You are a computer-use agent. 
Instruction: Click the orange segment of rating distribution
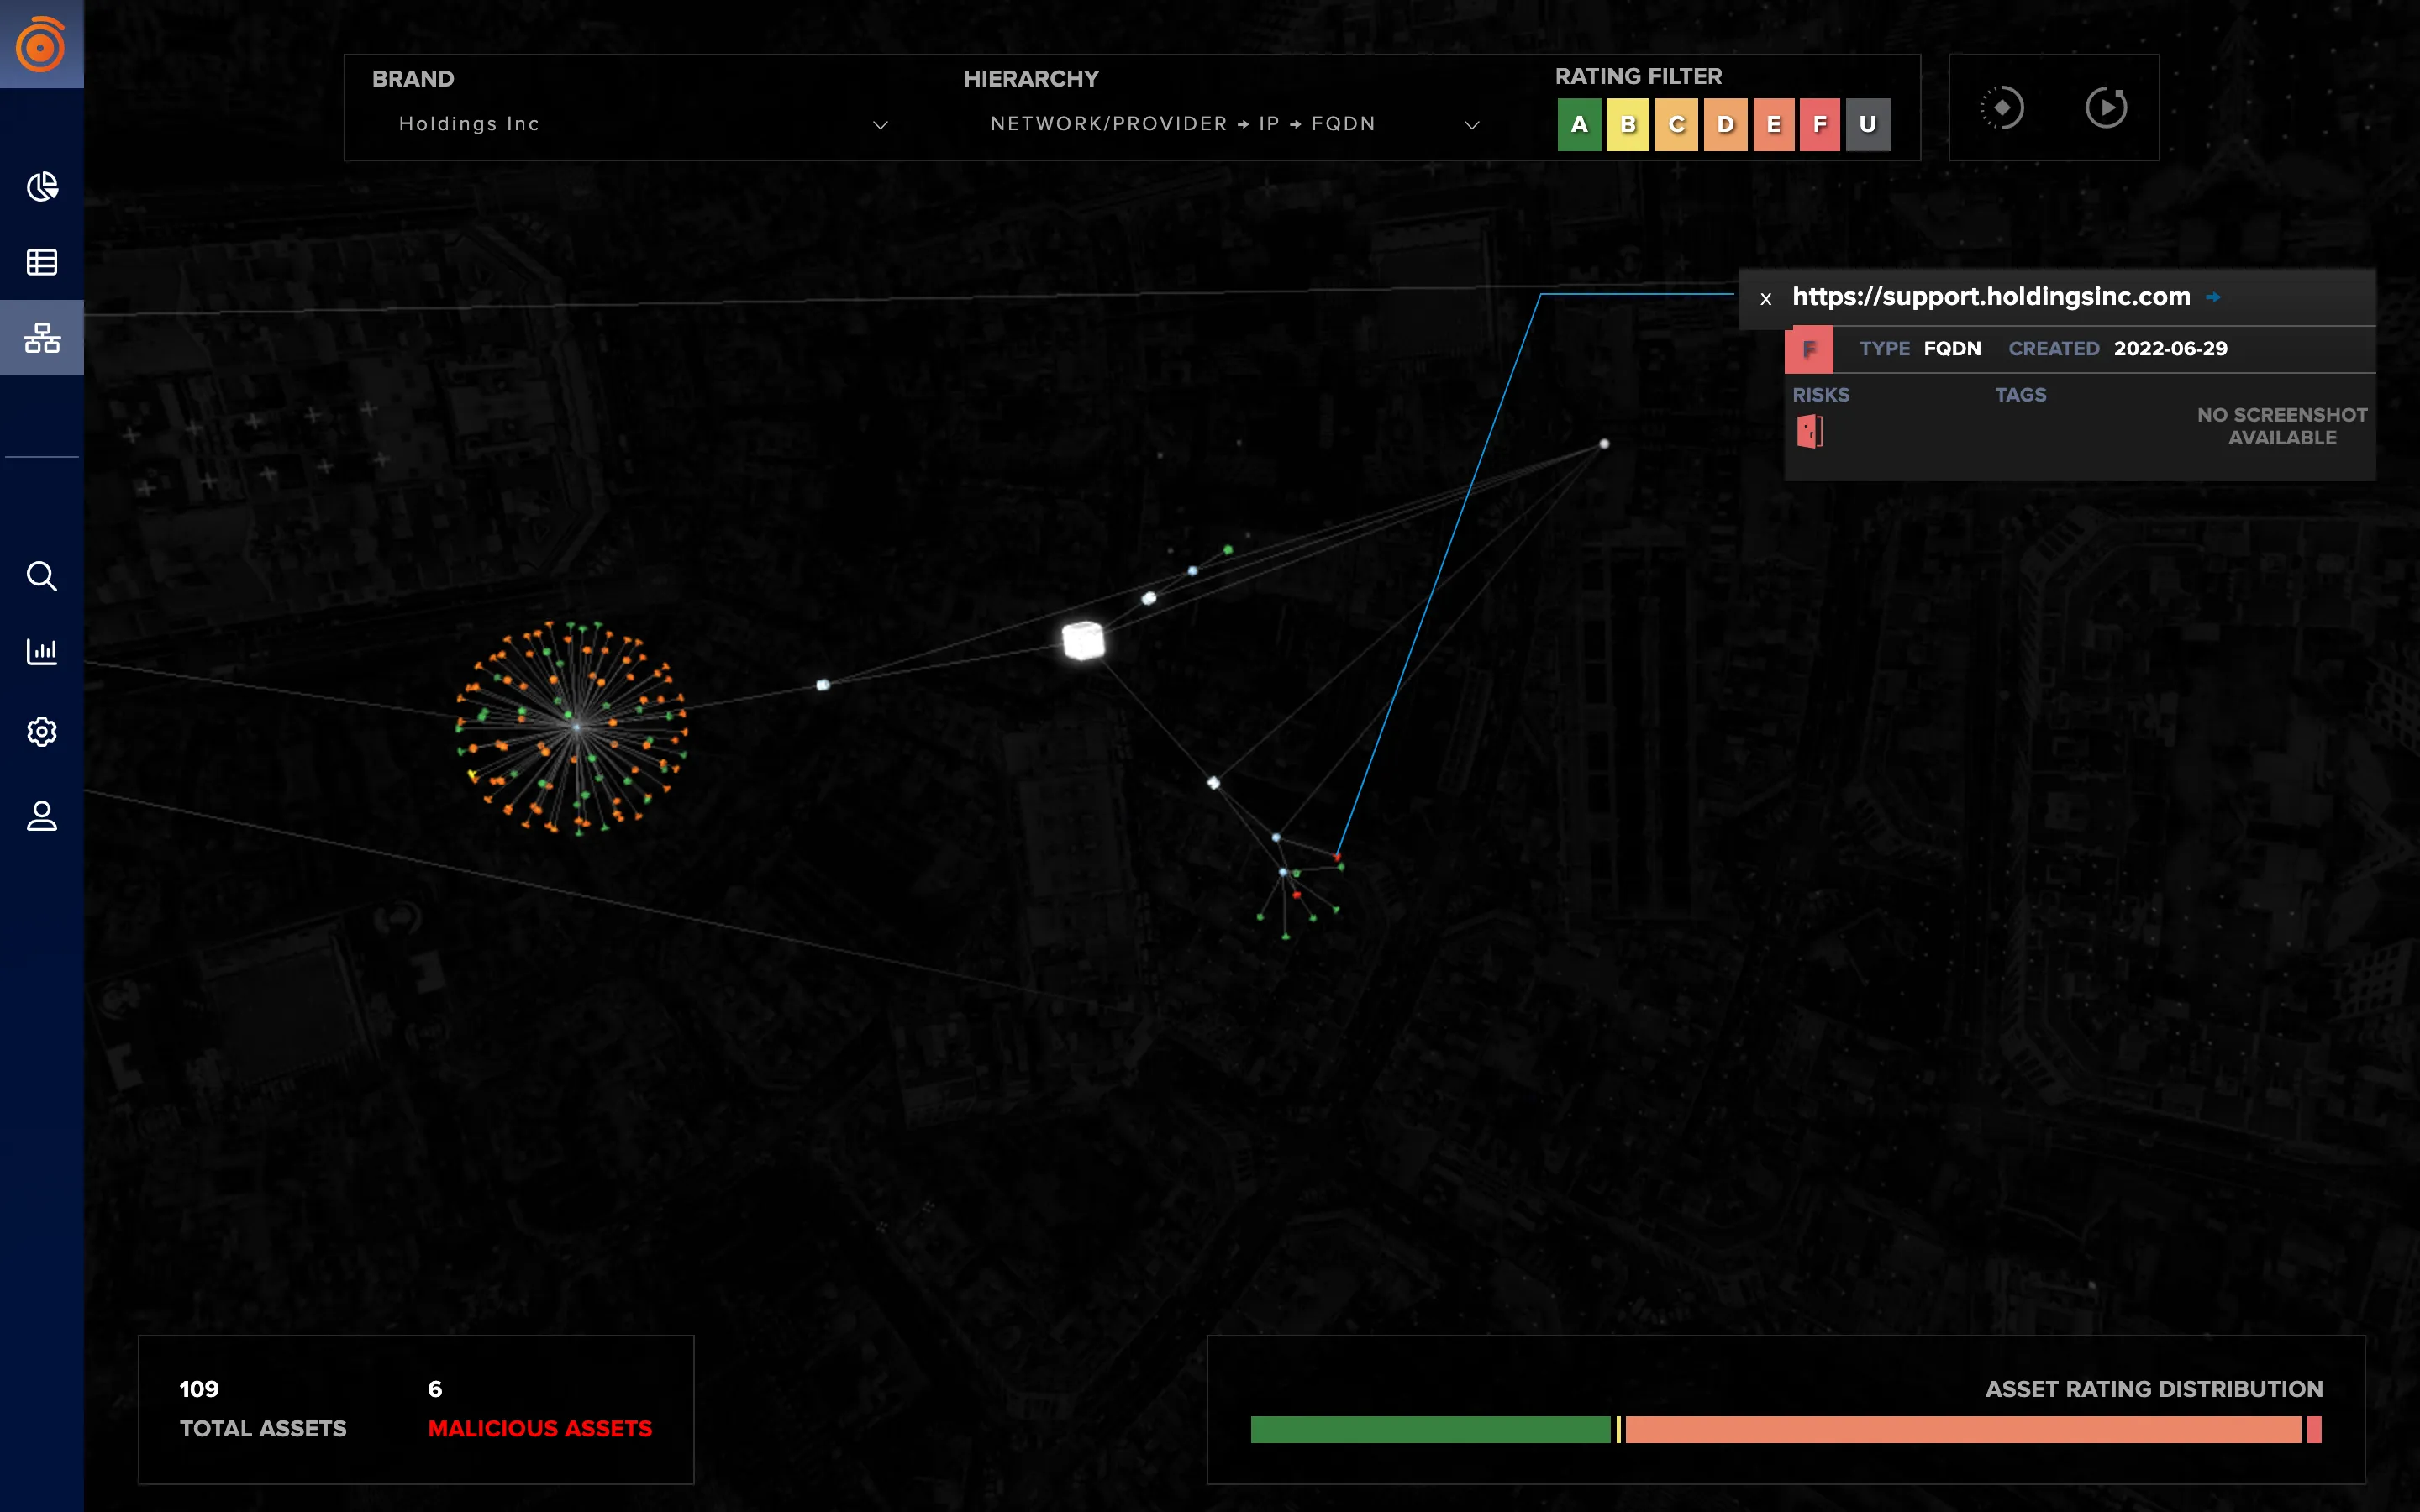point(1963,1429)
